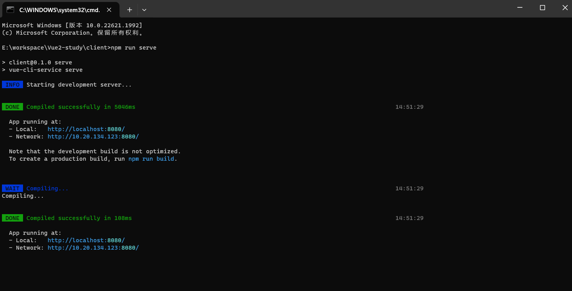Image resolution: width=572 pixels, height=291 pixels.
Task: Click the blue INFO badge
Action: 12,85
